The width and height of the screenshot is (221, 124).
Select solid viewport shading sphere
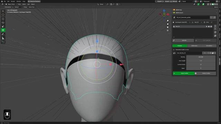coord(213,4)
